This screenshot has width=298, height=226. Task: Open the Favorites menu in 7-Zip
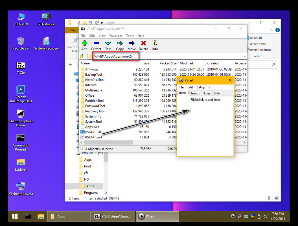click(116, 36)
